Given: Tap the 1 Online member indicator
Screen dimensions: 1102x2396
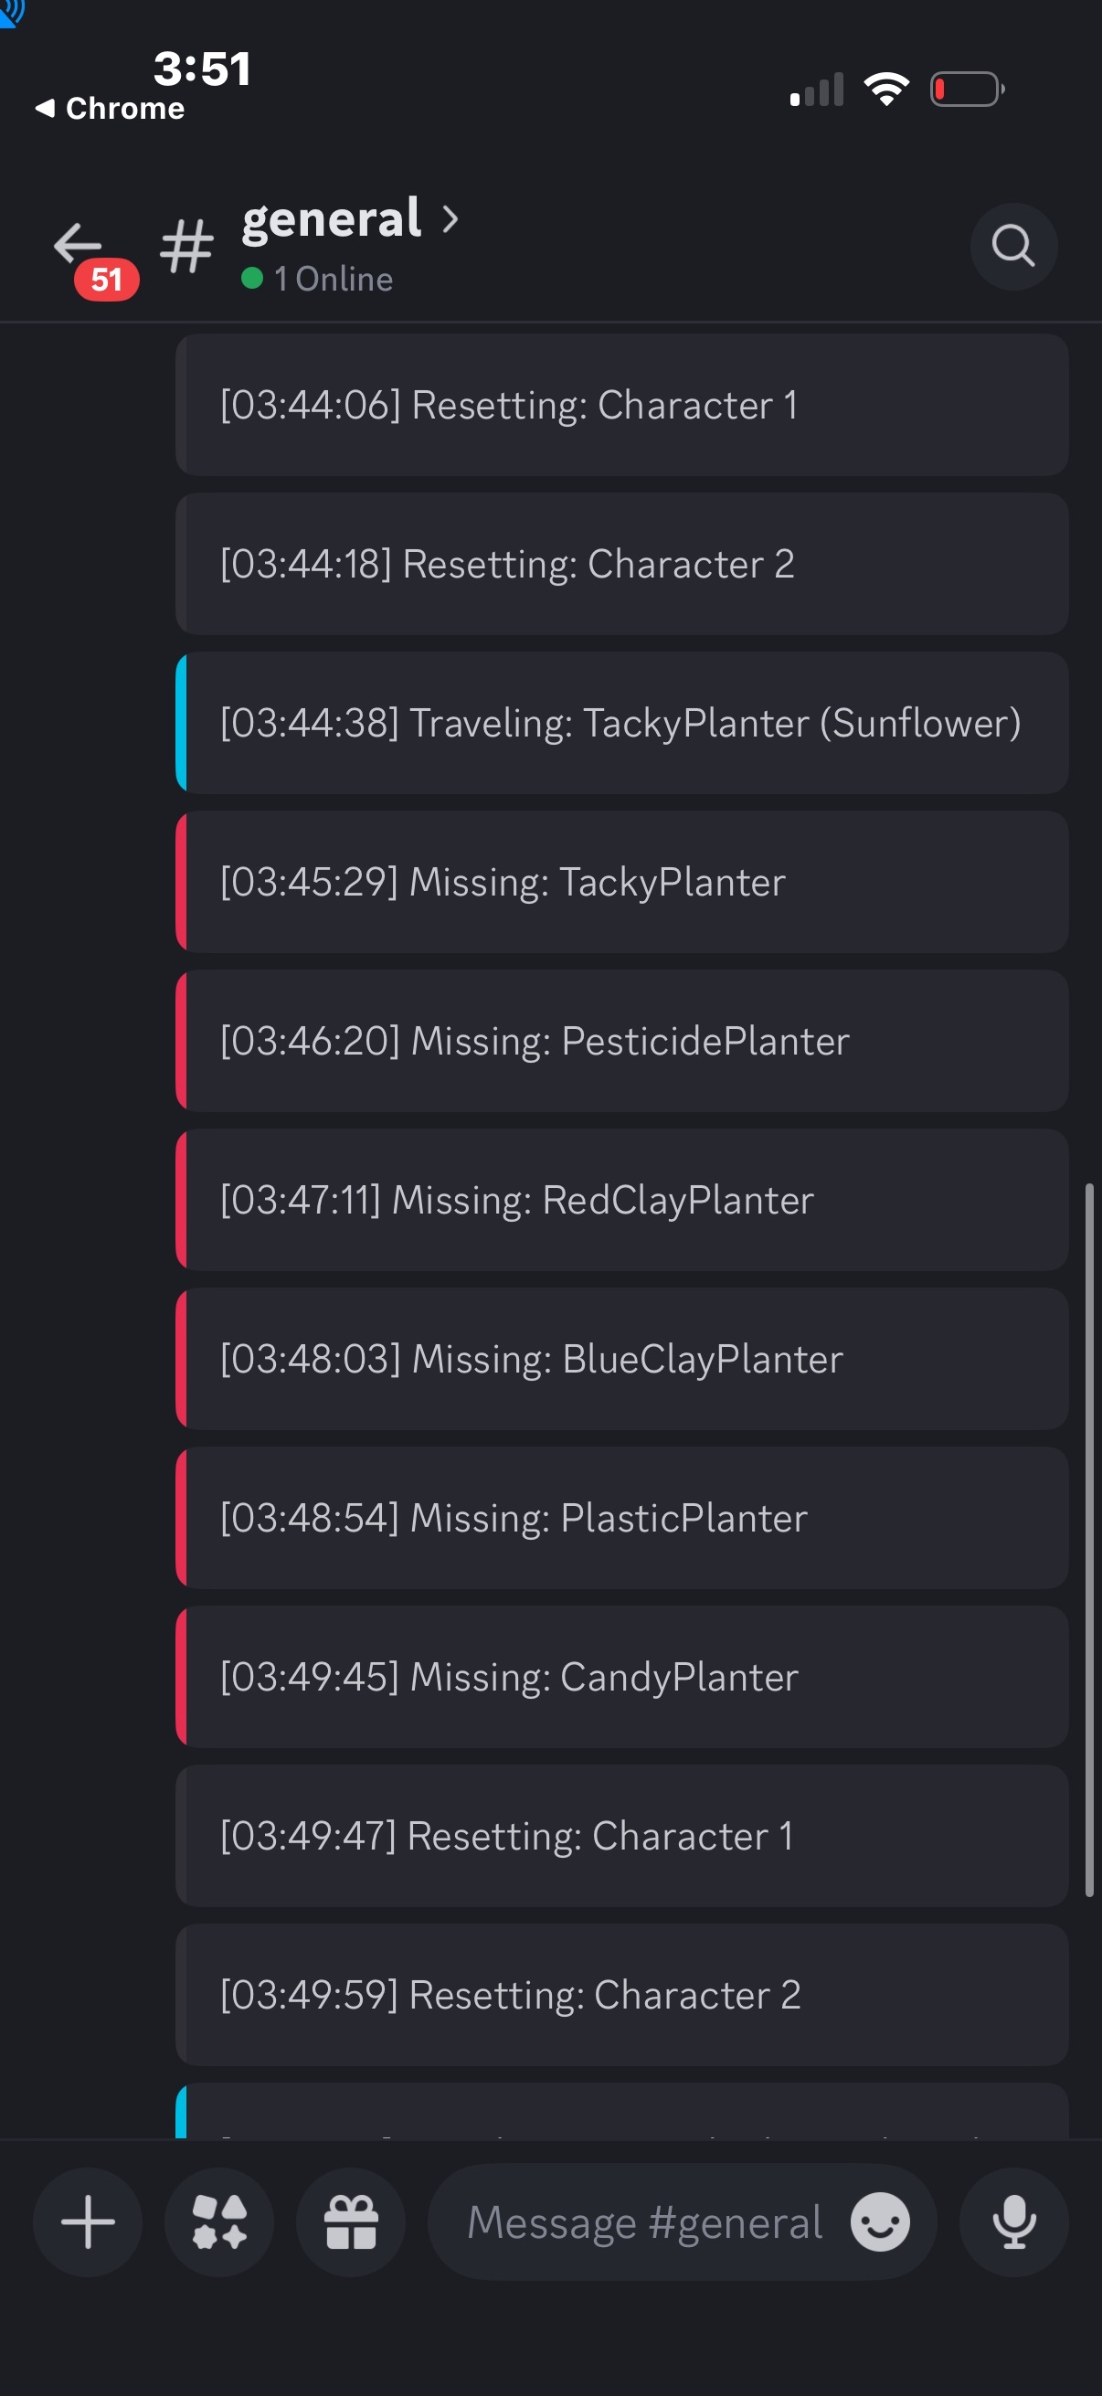Looking at the screenshot, I should coord(318,279).
